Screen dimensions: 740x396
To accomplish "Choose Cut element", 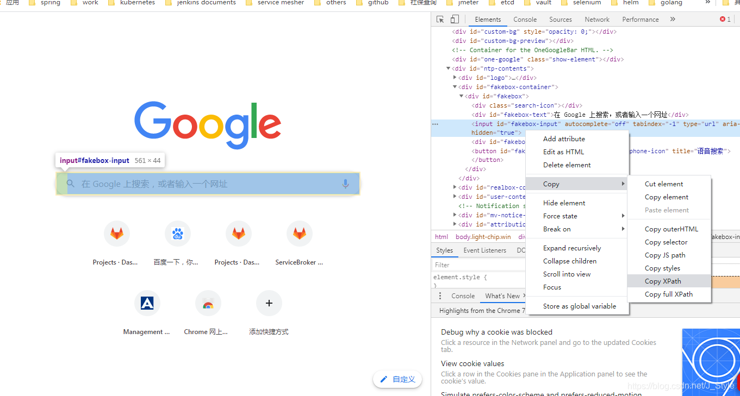I will [x=669, y=184].
